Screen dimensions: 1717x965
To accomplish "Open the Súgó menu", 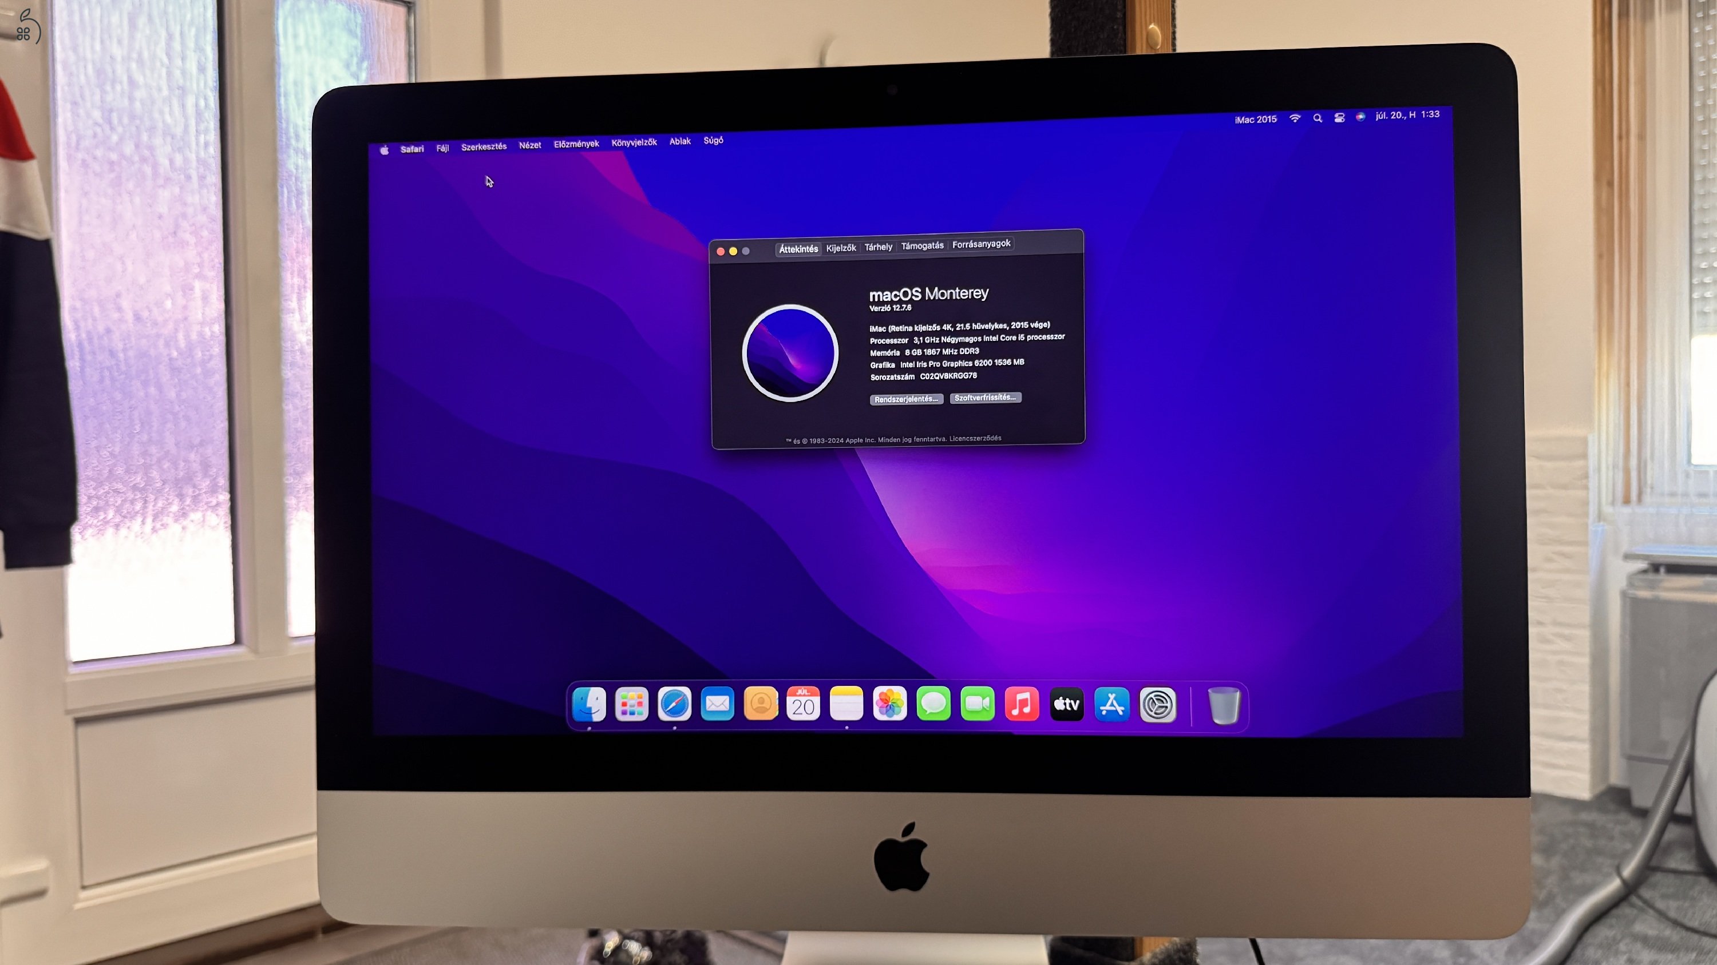I will pos(713,141).
